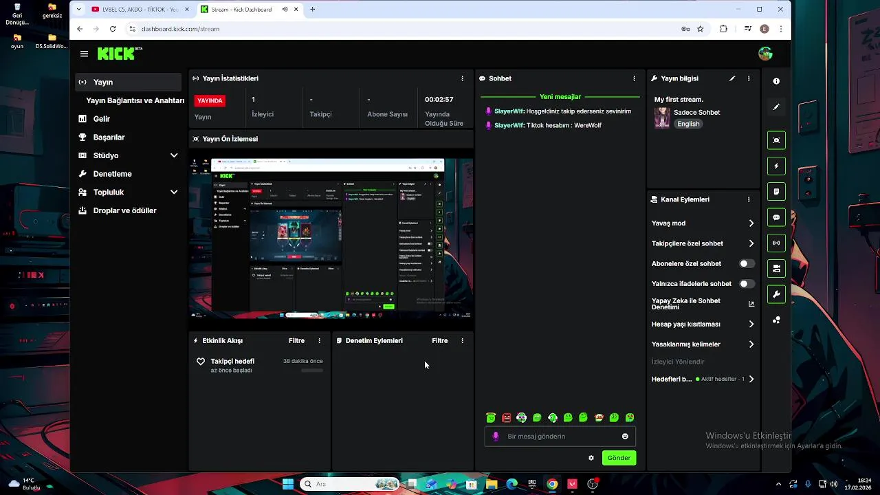Bookmark this page with the star icon
The height and width of the screenshot is (495, 880).
(701, 29)
